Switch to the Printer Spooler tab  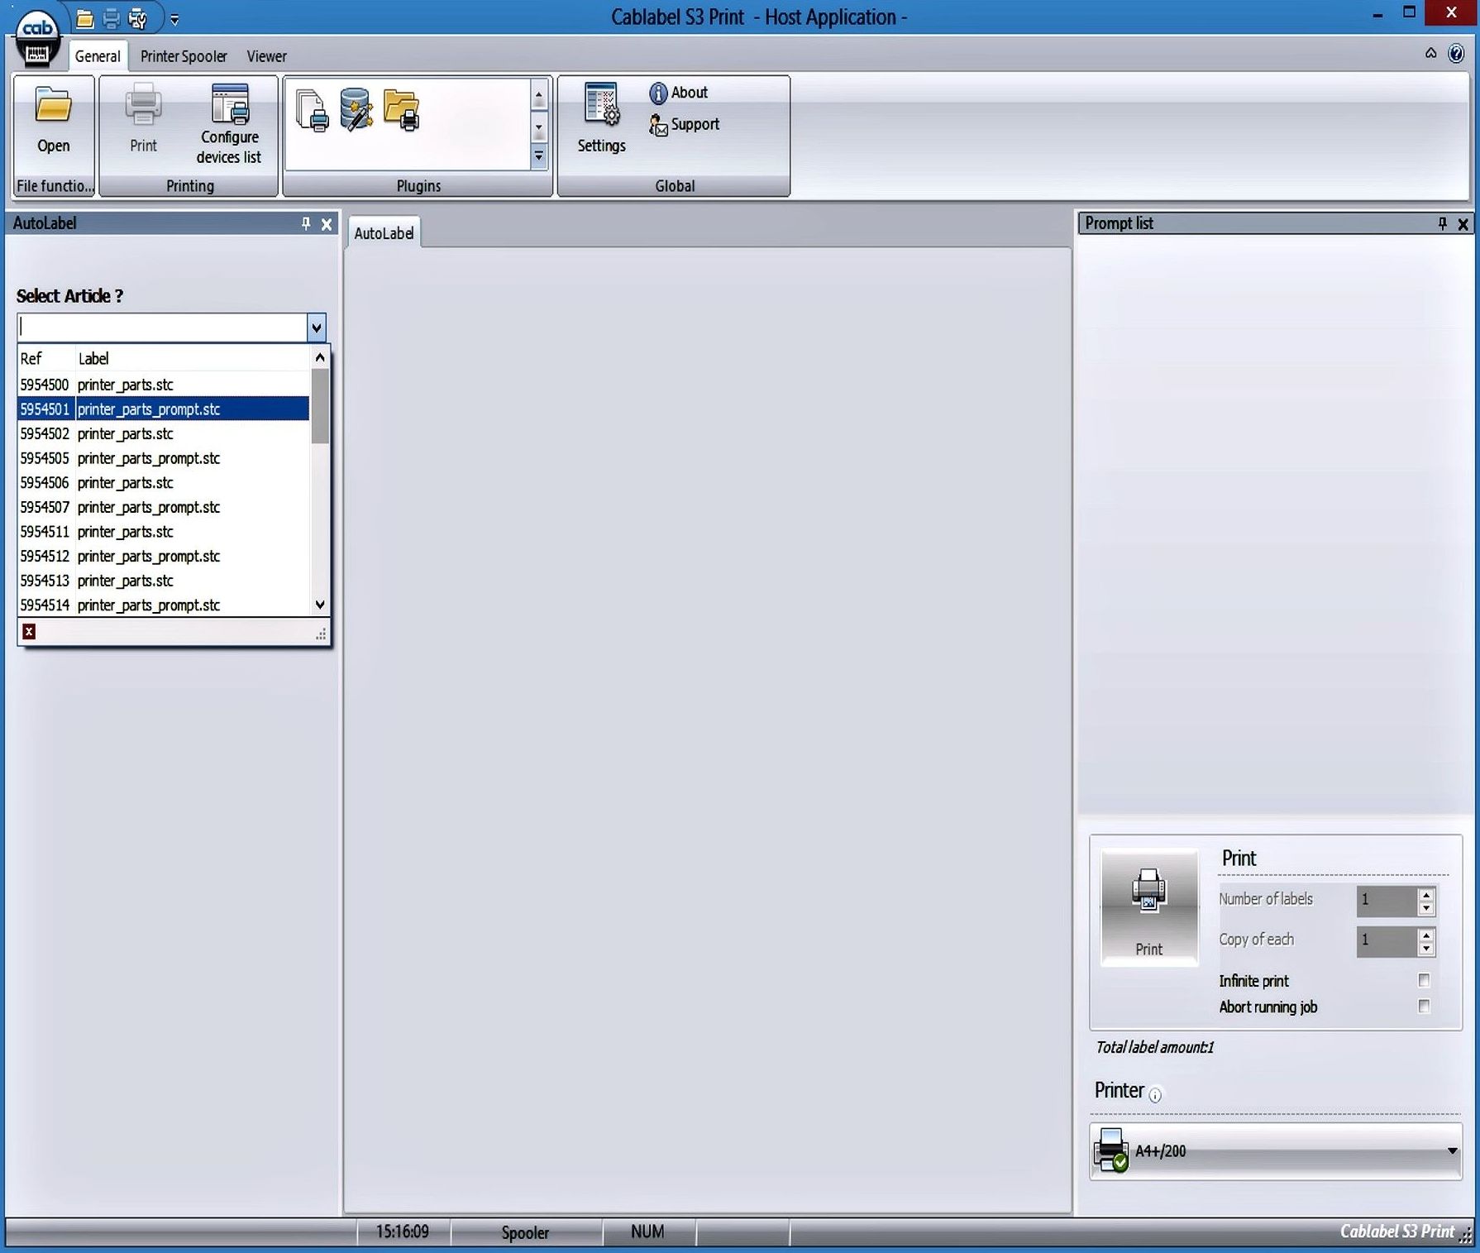coord(184,56)
